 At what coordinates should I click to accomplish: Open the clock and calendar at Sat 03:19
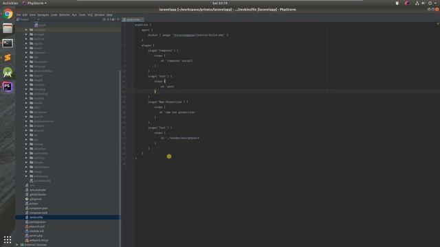[x=220, y=3]
